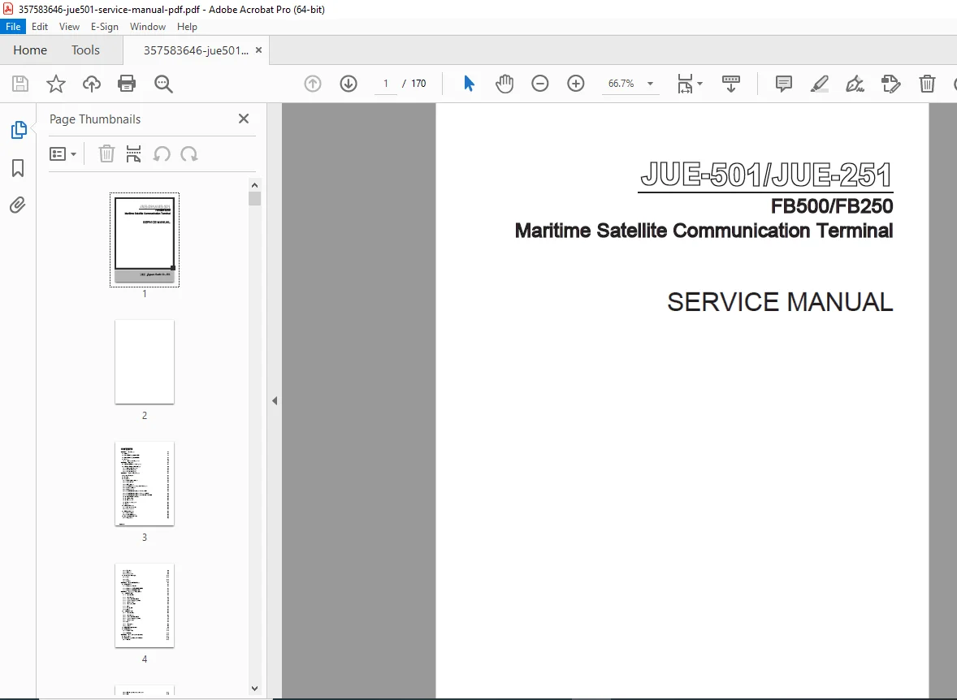Click the current page number field

pos(386,84)
